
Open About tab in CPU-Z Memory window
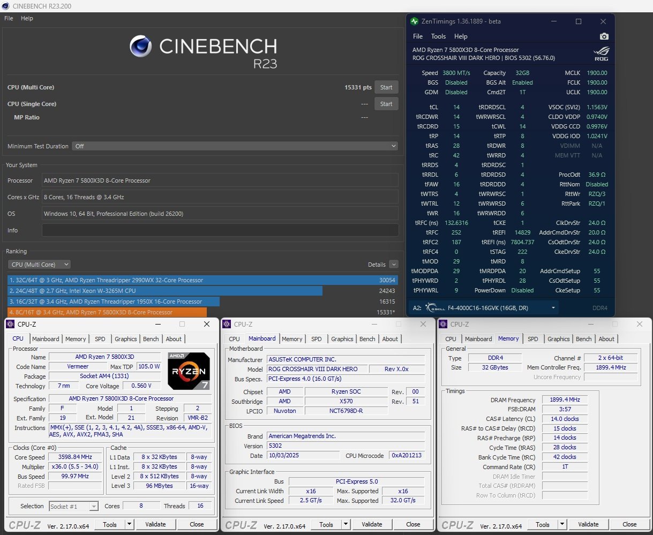(606, 339)
